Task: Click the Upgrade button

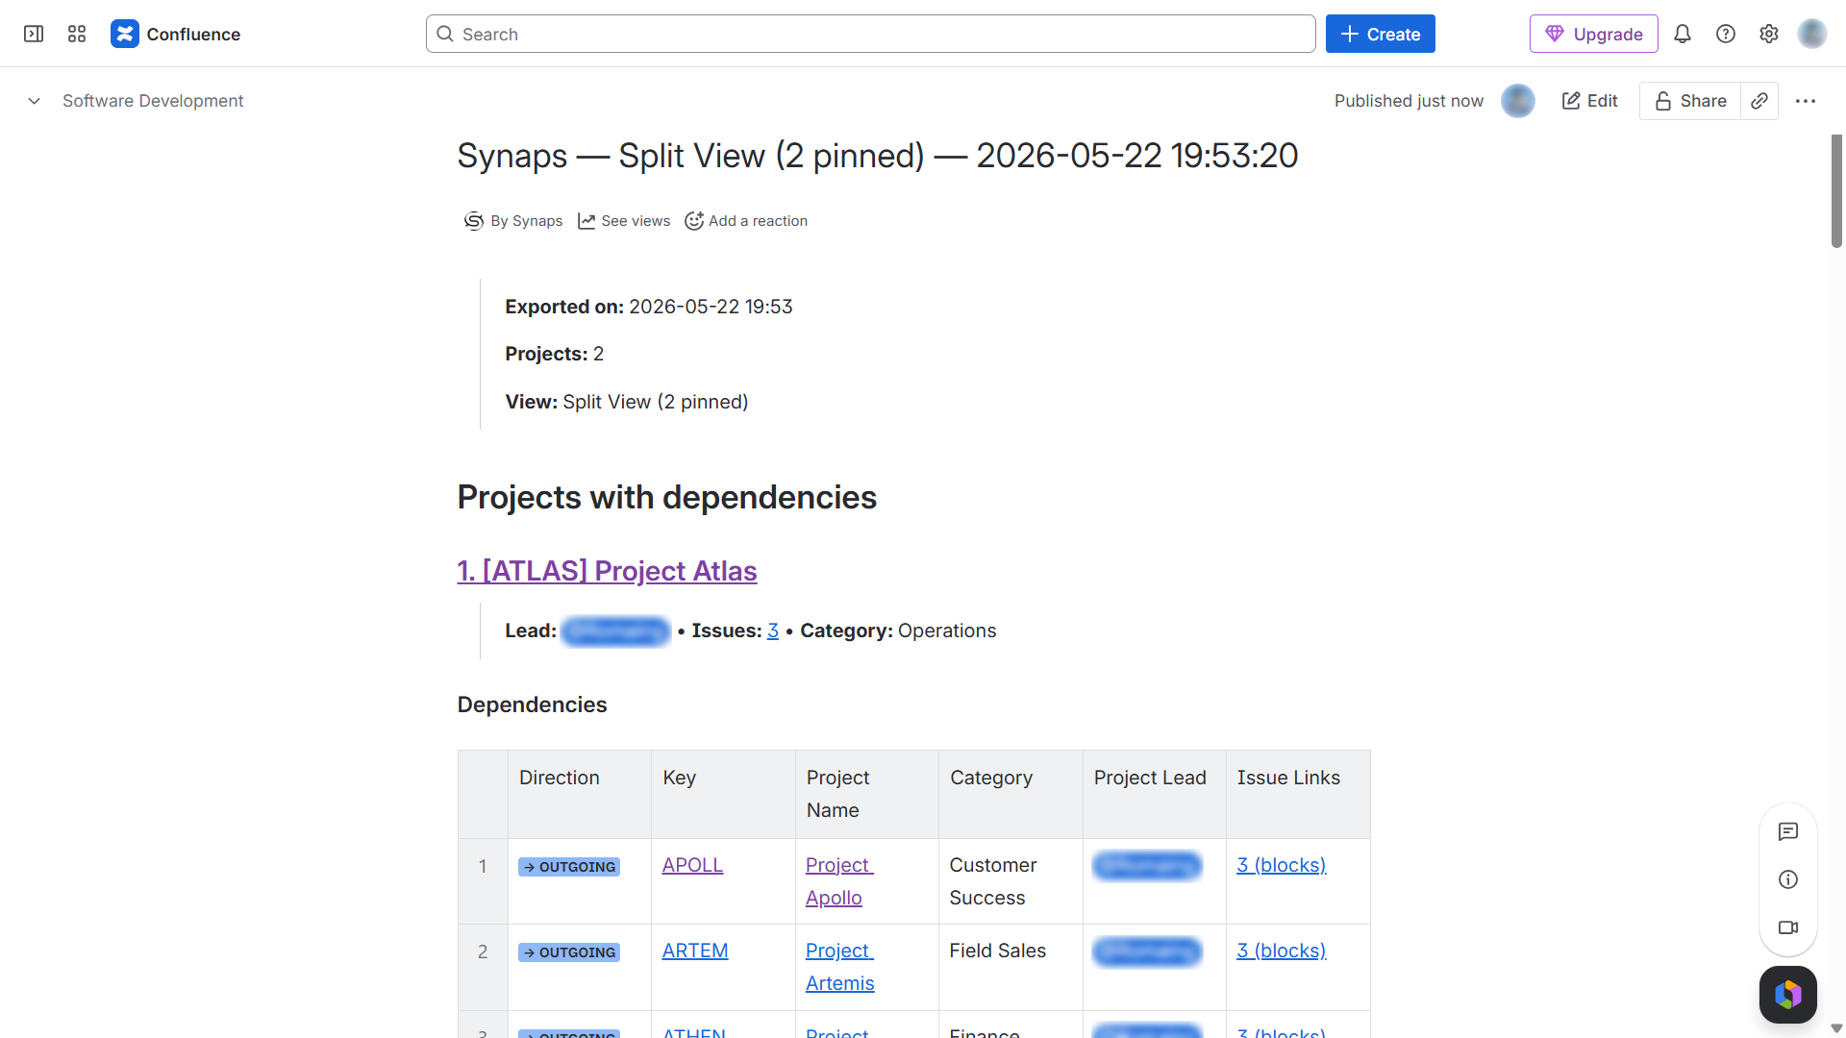Action: pyautogui.click(x=1593, y=34)
